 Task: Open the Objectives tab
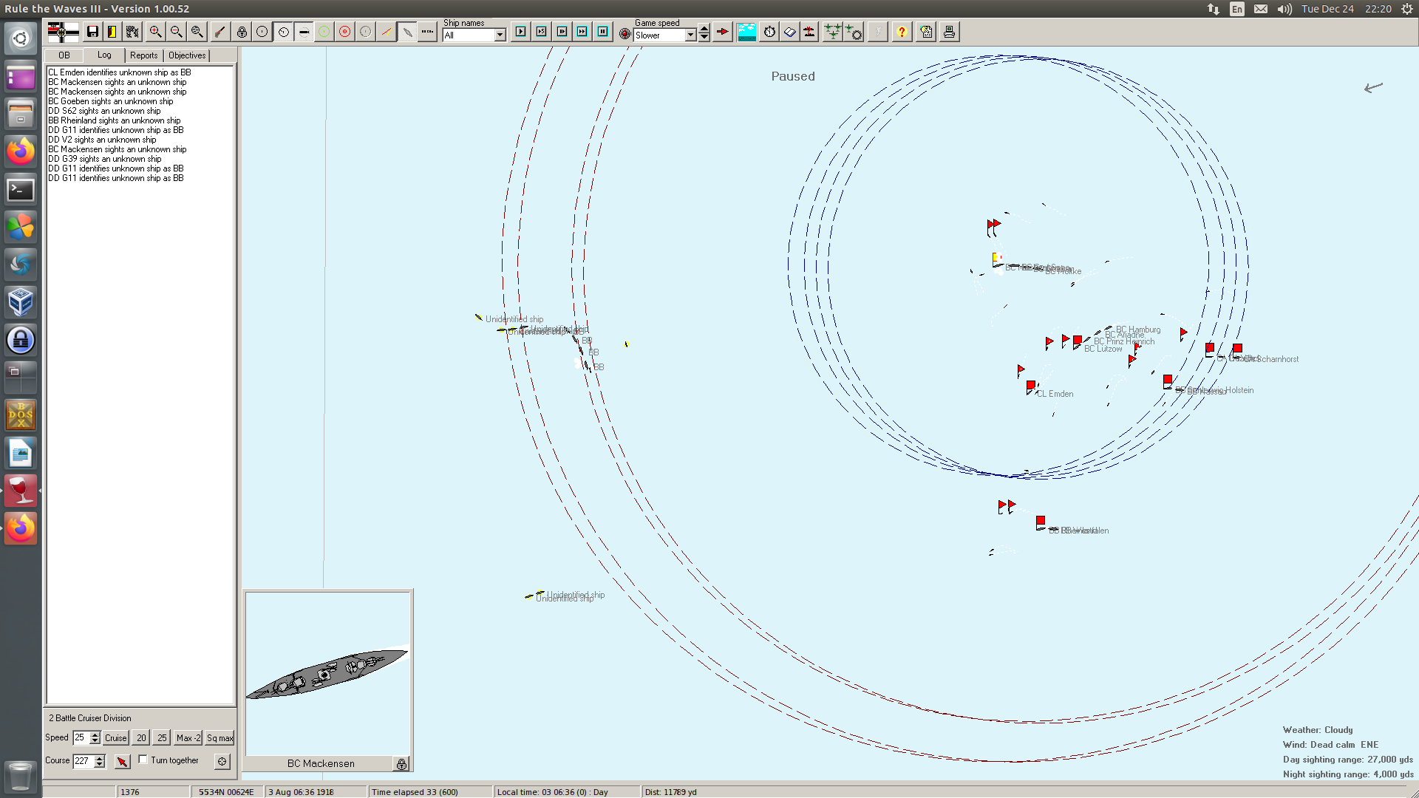pyautogui.click(x=187, y=55)
